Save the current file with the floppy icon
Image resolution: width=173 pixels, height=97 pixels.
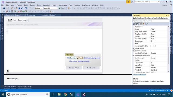pos(19,8)
